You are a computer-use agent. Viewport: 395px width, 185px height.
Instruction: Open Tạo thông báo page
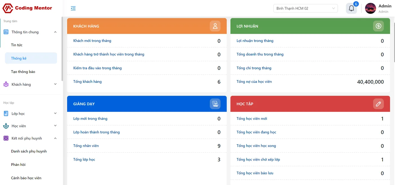click(x=23, y=72)
